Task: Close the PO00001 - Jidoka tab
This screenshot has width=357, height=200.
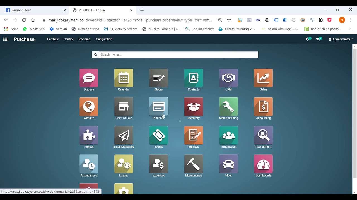Action: pos(131,10)
